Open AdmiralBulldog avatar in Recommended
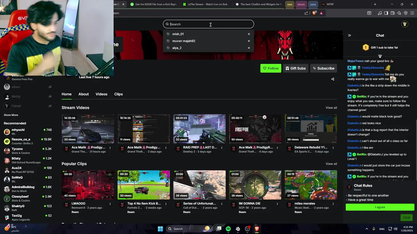The width and height of the screenshot is (417, 234). tap(7, 189)
